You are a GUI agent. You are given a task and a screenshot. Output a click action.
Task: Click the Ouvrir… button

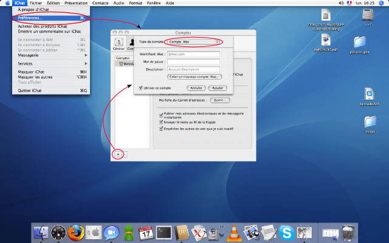click(x=220, y=100)
